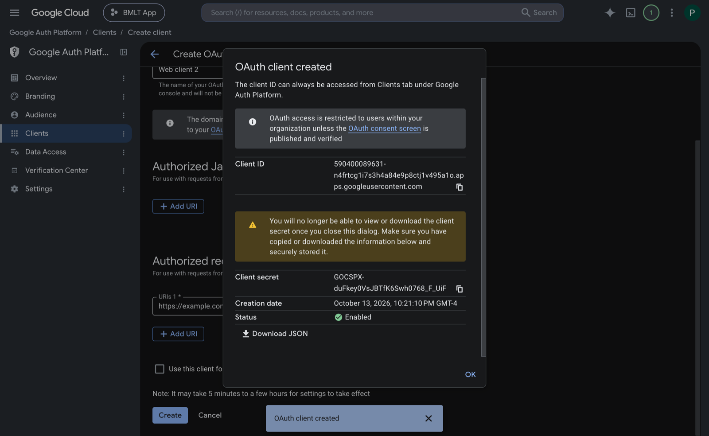Viewport: 709px width, 436px height.
Task: Open more options next to Settings
Action: (x=124, y=190)
